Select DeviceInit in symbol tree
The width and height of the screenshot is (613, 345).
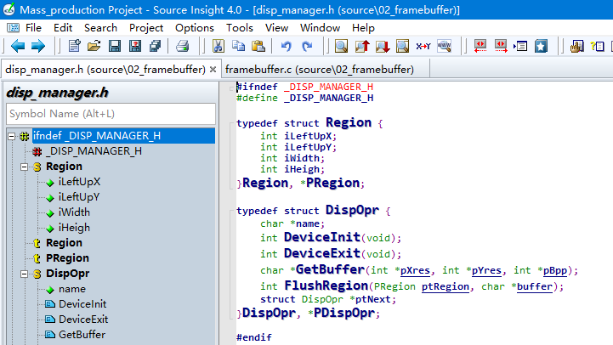(x=82, y=304)
